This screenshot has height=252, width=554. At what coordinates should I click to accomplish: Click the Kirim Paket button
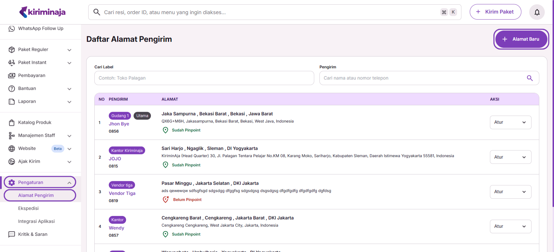(495, 12)
